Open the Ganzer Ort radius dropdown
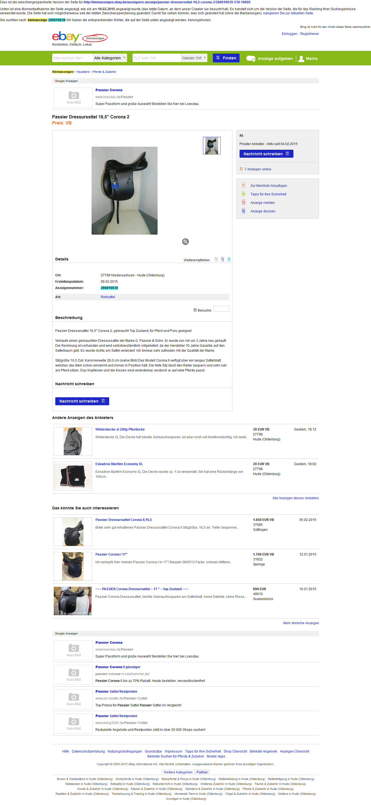The width and height of the screenshot is (371, 805). (x=194, y=58)
